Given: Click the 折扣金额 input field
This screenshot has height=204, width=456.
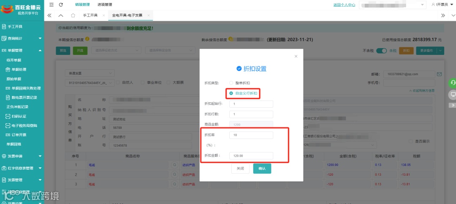Looking at the screenshot, I should [x=251, y=156].
